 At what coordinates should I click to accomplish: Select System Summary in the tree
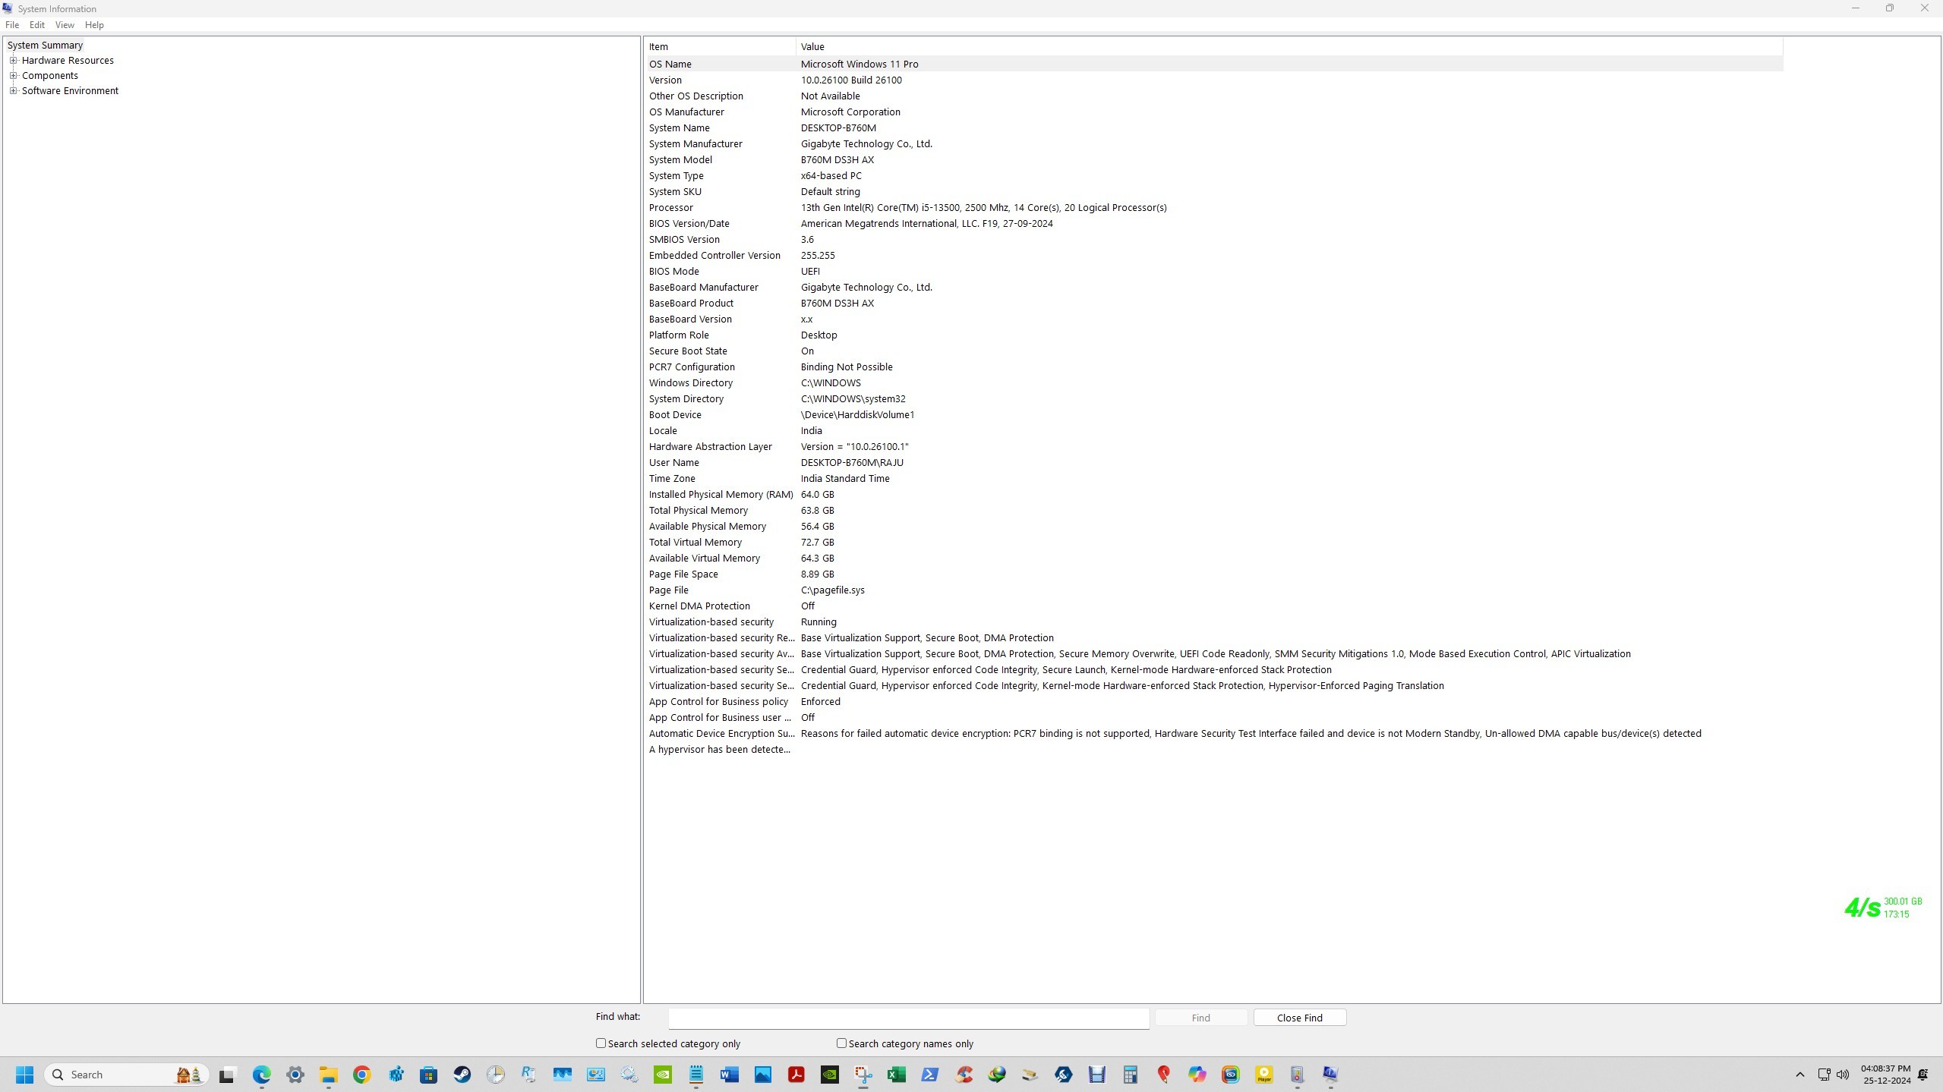point(45,46)
